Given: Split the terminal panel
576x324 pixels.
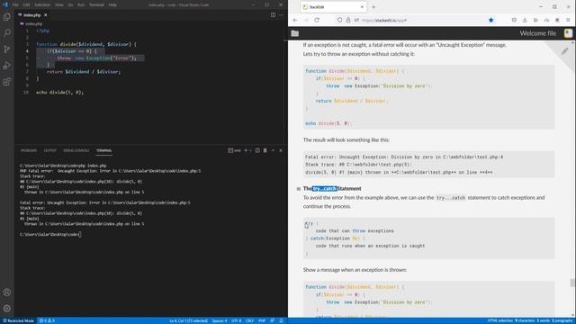Looking at the screenshot, I should coord(257,150).
